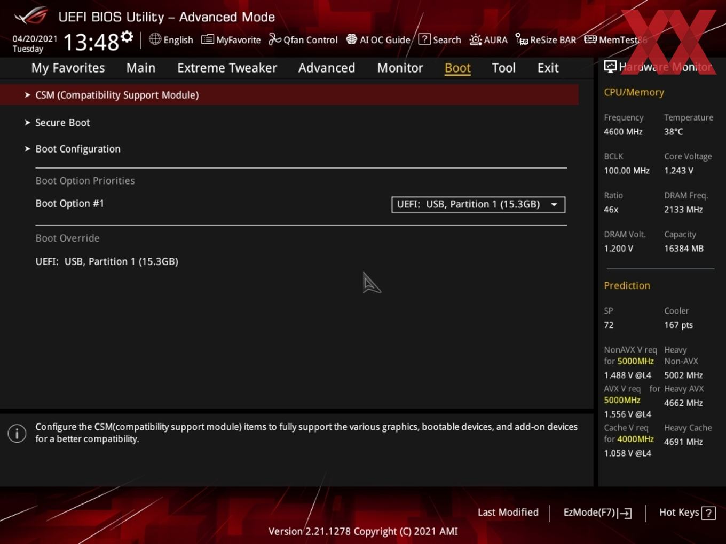The height and width of the screenshot is (544, 726).
Task: Switch to the Exit tab
Action: click(x=548, y=68)
